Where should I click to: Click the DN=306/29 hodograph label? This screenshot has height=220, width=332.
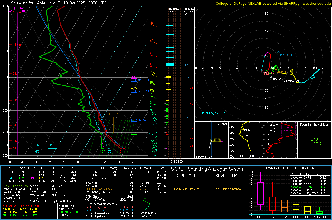pos(291,81)
